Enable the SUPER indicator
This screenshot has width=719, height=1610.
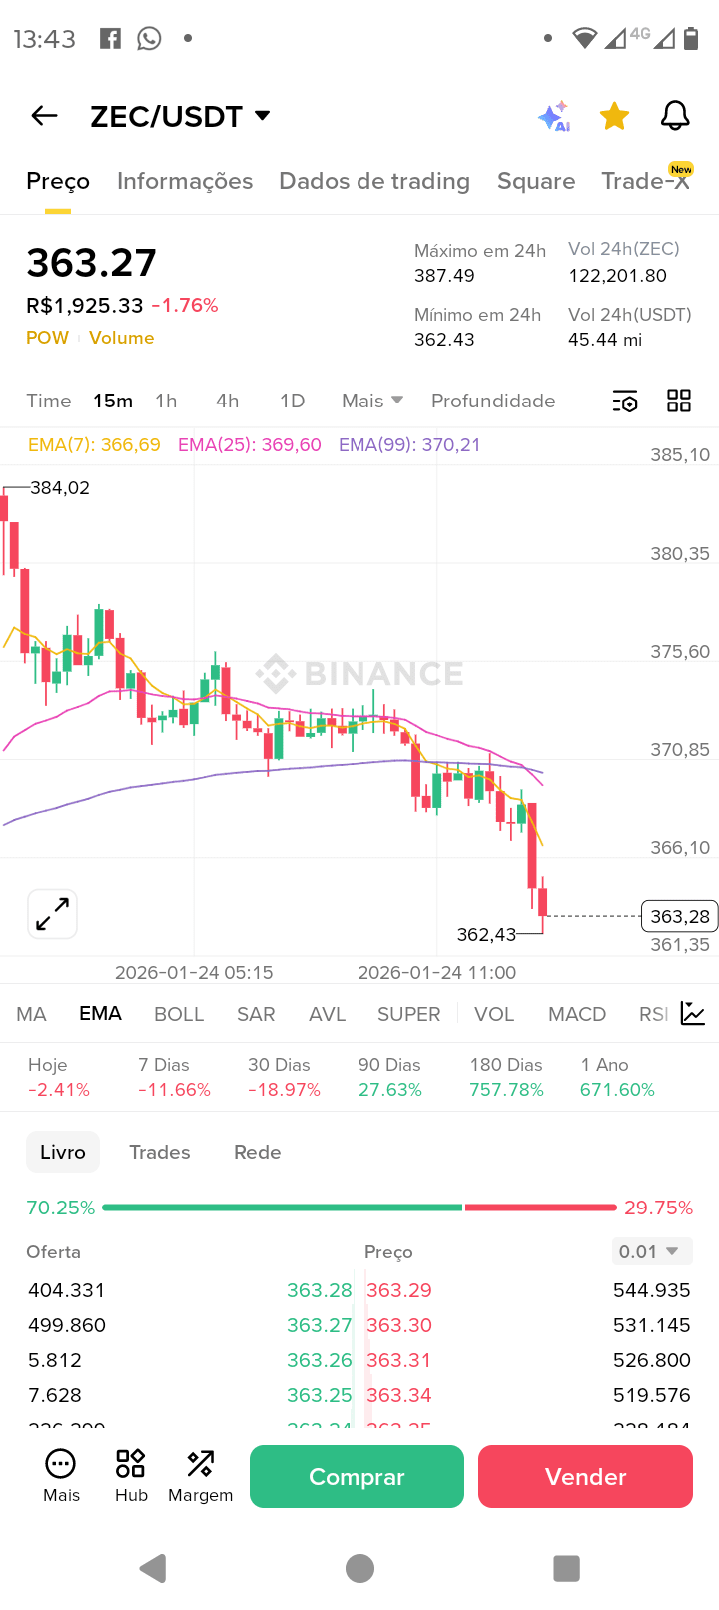point(408,1014)
